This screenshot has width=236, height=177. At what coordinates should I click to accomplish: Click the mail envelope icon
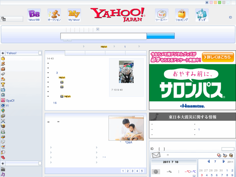[156, 155]
